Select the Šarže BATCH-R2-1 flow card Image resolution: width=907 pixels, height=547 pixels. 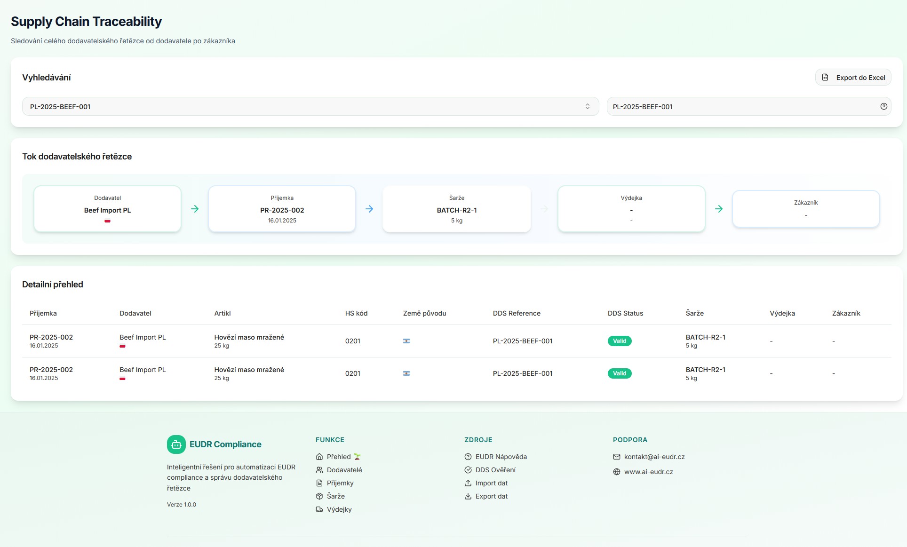[456, 209]
